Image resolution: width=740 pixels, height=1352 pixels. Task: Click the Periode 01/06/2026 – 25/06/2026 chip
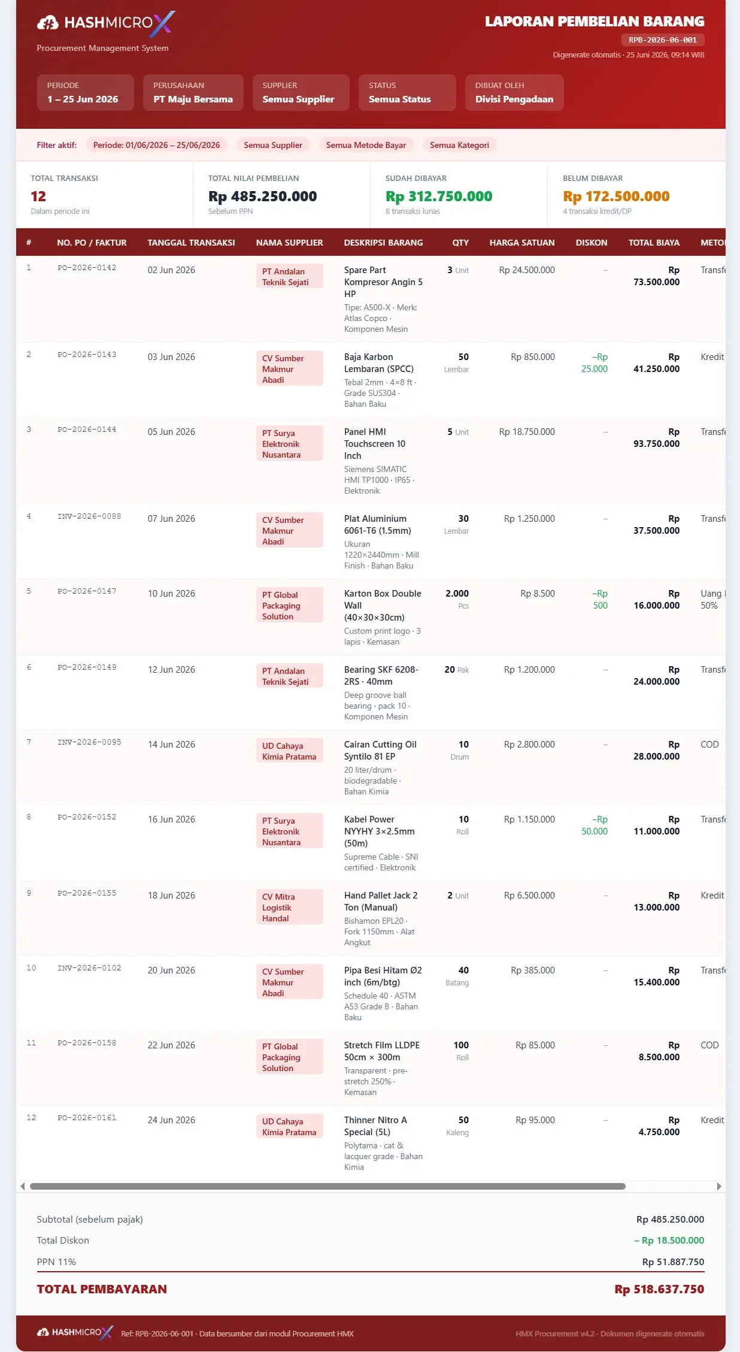pyautogui.click(x=156, y=145)
